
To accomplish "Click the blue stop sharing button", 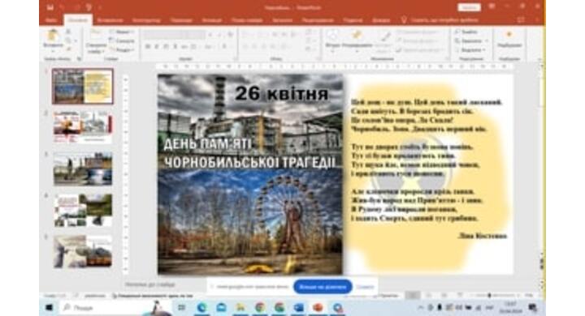I will 323,287.
